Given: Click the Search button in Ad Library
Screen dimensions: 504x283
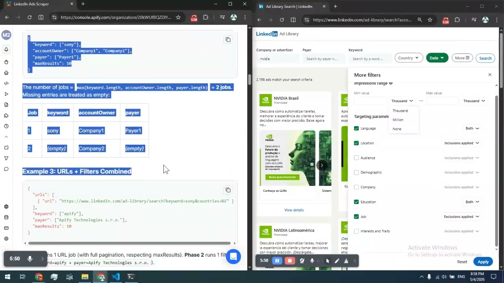Looking at the screenshot, I should [485, 58].
